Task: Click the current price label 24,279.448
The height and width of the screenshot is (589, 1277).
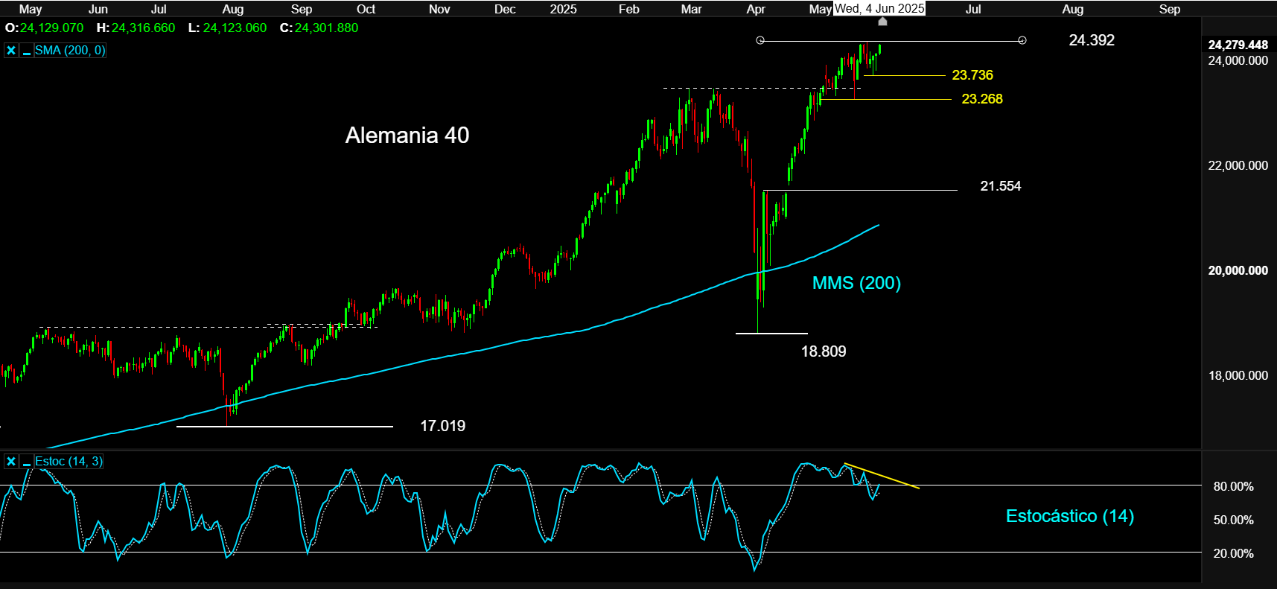Action: click(x=1238, y=45)
